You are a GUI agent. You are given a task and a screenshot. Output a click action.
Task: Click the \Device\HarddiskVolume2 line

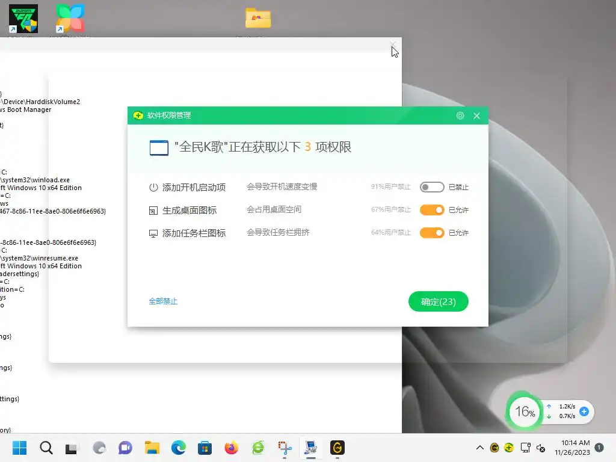[40, 102]
